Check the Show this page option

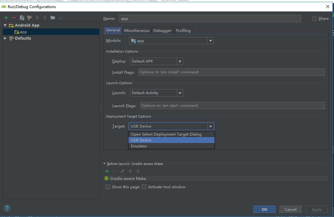(108, 187)
